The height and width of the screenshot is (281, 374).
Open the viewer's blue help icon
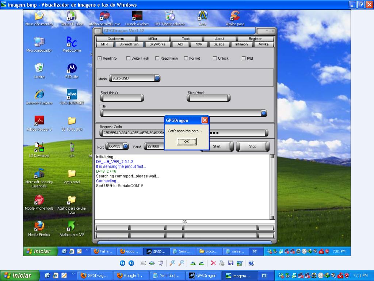coord(251,263)
